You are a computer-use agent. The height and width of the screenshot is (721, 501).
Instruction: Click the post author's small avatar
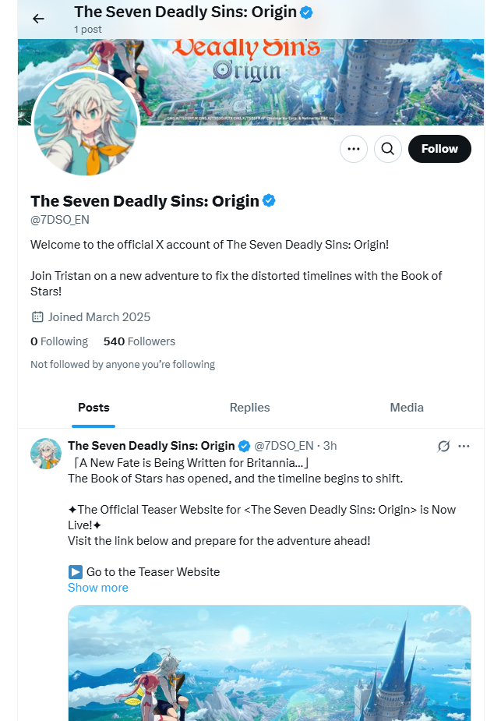[46, 454]
